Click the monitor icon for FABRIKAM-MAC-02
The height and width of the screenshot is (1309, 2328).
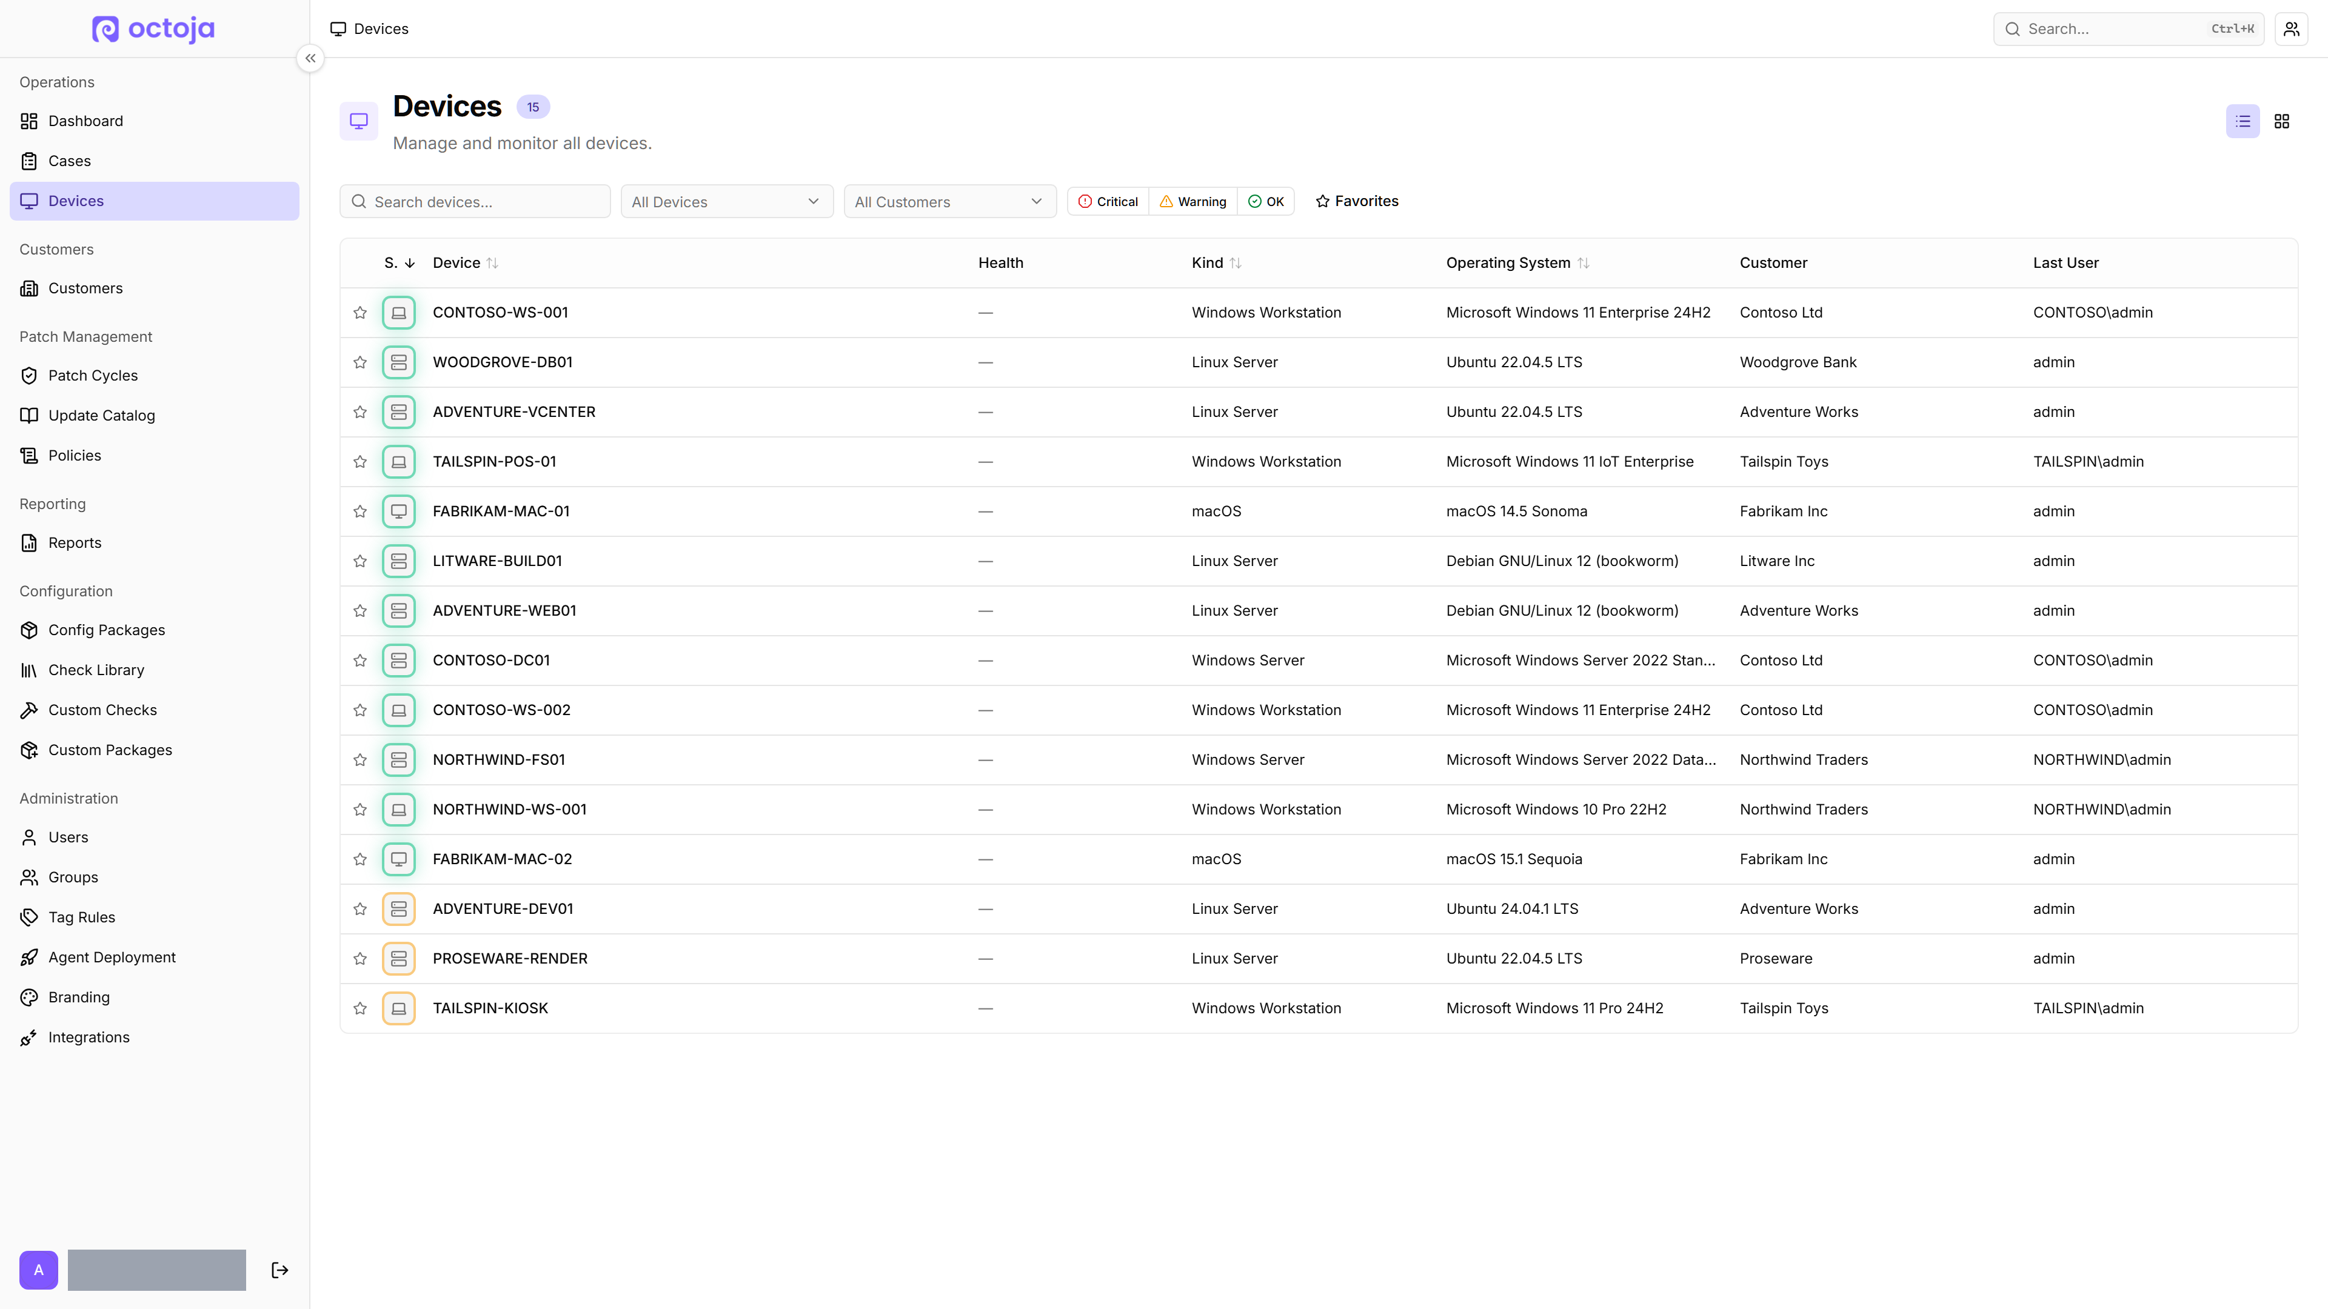pos(398,859)
